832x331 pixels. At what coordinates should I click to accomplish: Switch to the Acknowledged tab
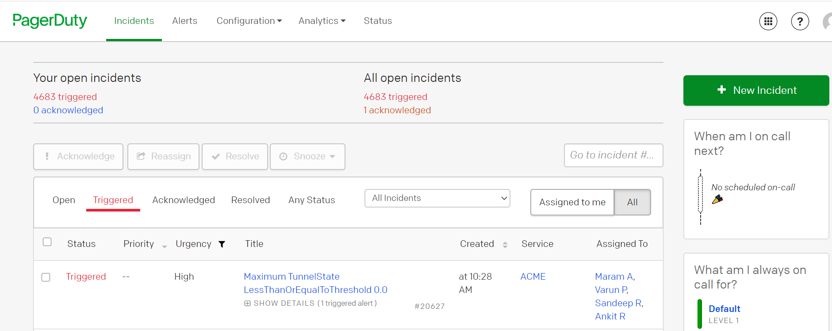coord(184,200)
